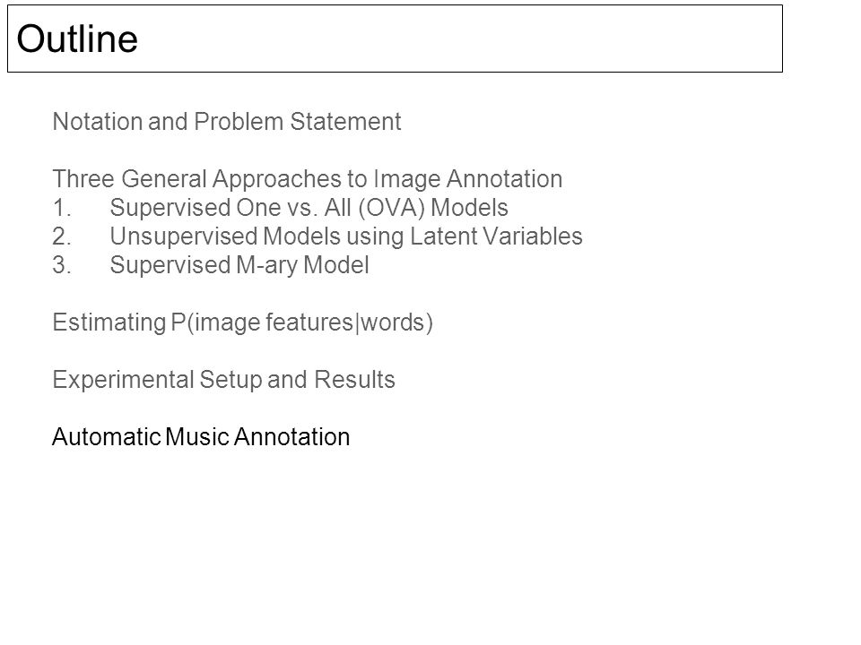Screen dimensions: 861x645
Task: Click the words "Problem Statement"
Action: pyautogui.click(x=298, y=121)
